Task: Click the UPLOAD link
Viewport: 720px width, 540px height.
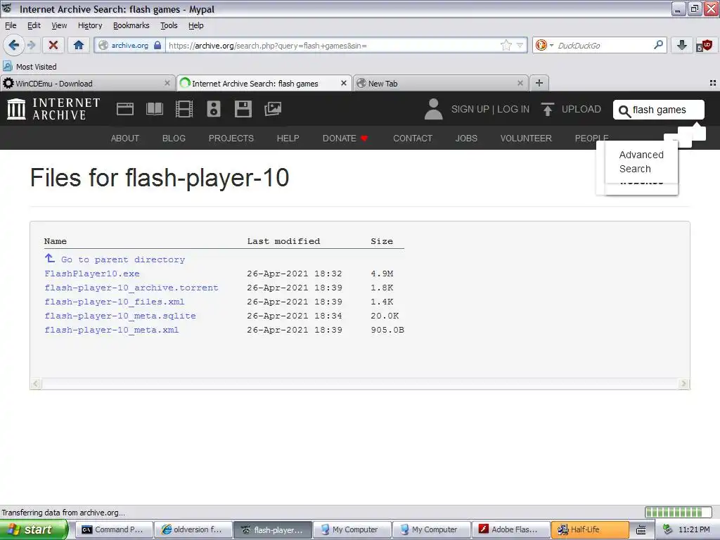Action: (581, 109)
